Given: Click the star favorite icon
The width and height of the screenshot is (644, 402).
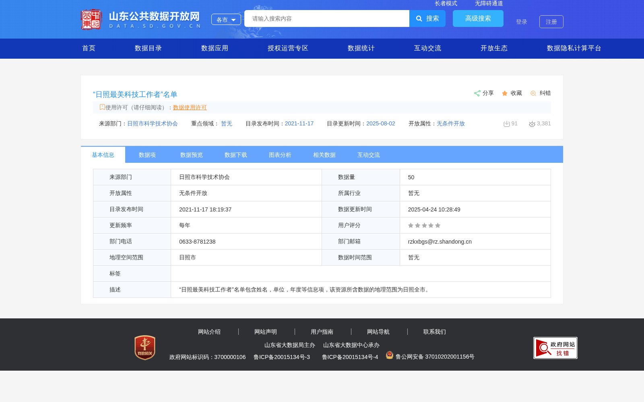Looking at the screenshot, I should (505, 93).
